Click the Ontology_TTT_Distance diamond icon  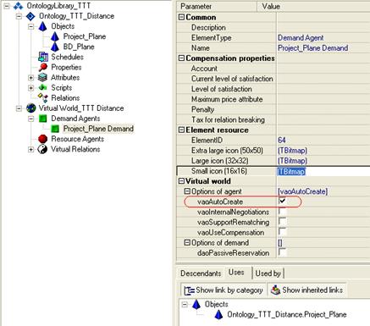tap(30, 16)
